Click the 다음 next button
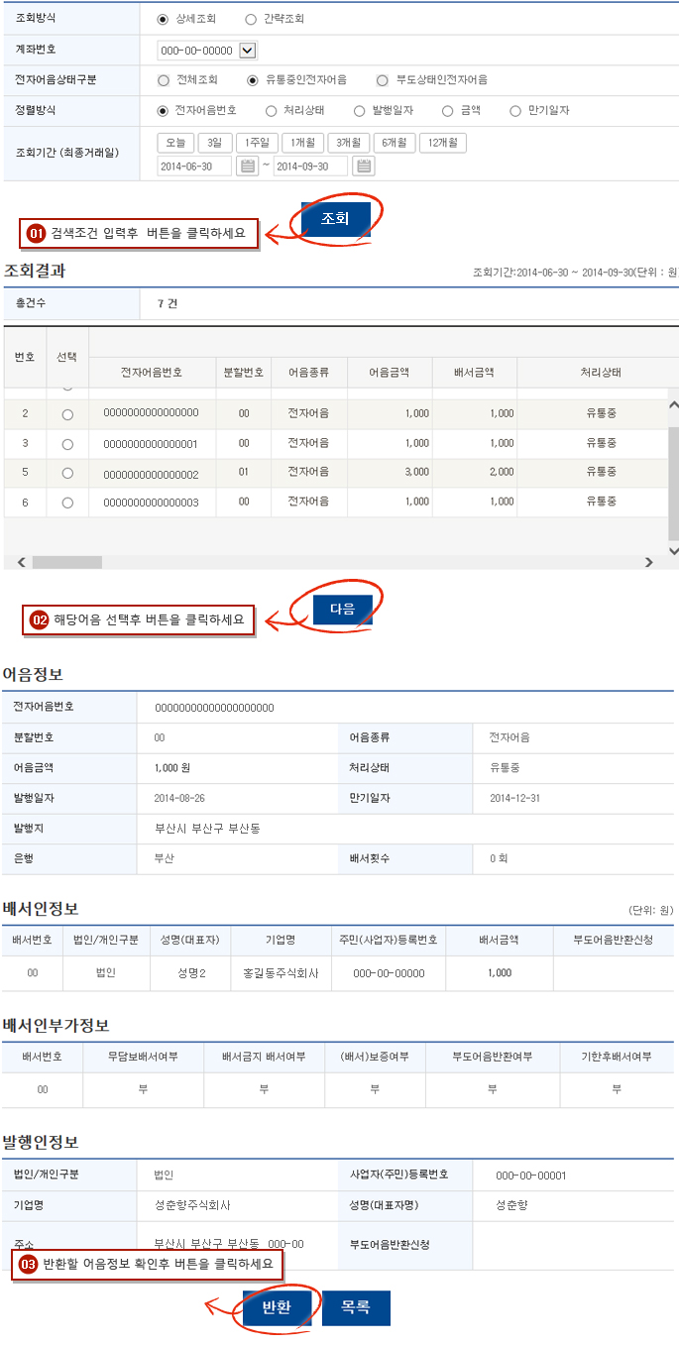The width and height of the screenshot is (679, 1345). (342, 609)
